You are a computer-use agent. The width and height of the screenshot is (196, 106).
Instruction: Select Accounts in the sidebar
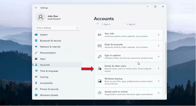[x=57, y=65]
